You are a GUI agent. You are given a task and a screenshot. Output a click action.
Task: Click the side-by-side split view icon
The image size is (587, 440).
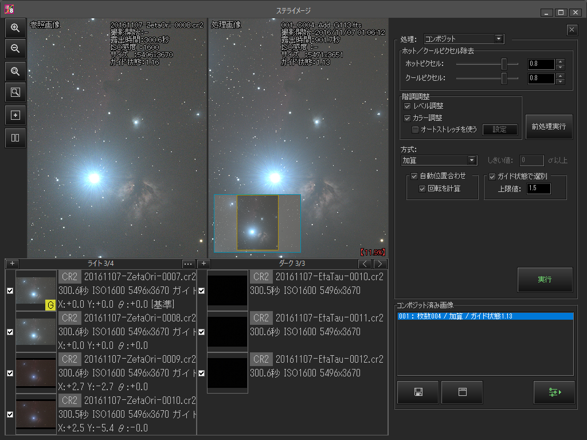click(x=15, y=137)
